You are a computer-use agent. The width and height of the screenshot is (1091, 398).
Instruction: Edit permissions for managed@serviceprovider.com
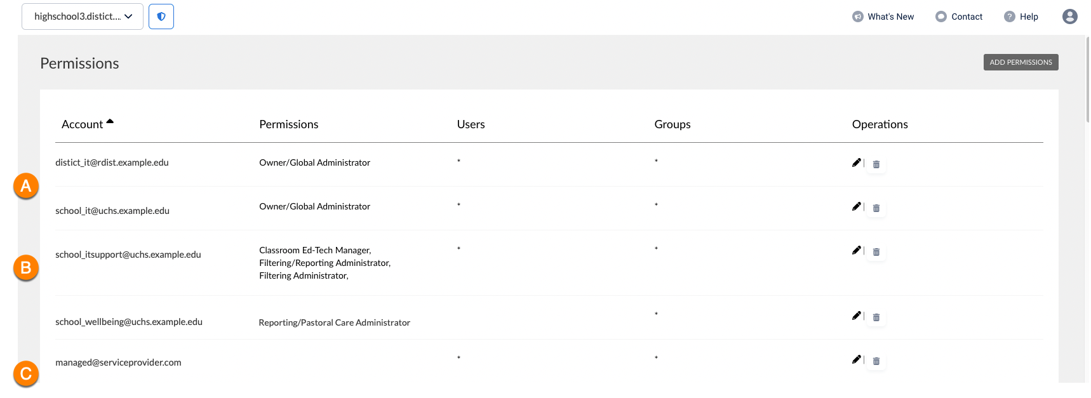pyautogui.click(x=857, y=359)
